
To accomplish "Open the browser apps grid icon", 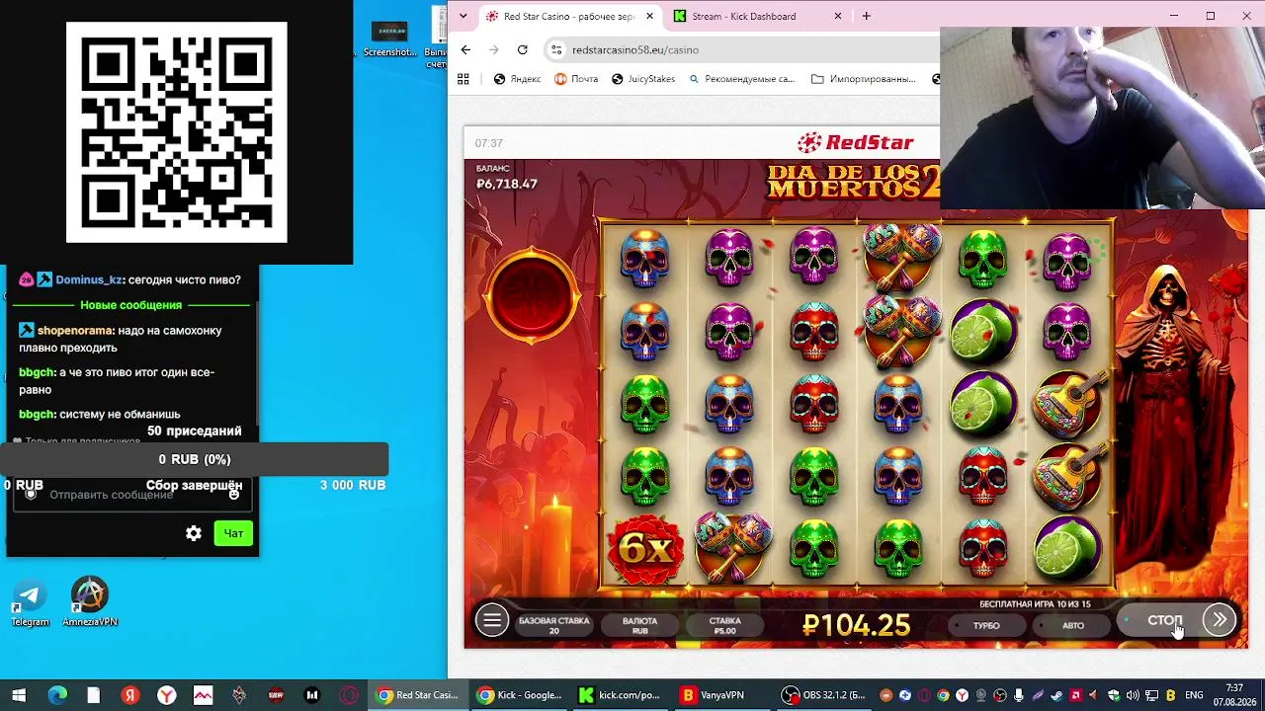I will tap(463, 79).
